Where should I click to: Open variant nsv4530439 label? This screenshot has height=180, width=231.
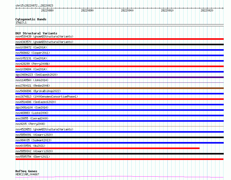coord(44,36)
